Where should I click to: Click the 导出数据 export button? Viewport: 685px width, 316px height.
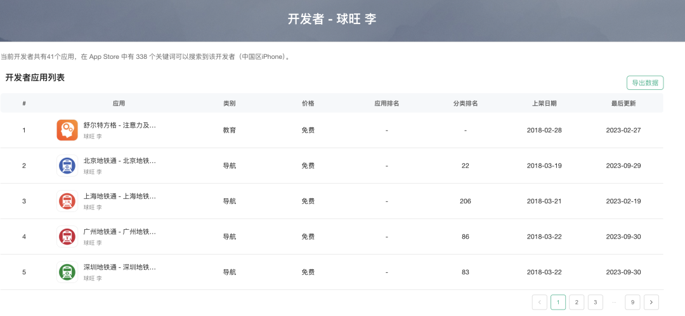tap(645, 82)
